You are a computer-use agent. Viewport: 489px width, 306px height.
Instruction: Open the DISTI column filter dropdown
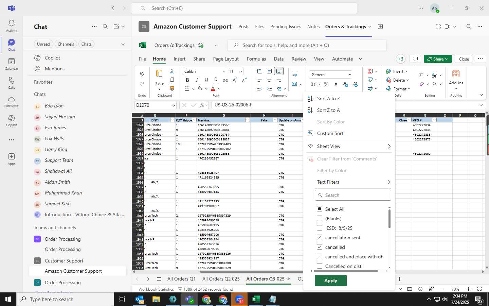point(172,120)
